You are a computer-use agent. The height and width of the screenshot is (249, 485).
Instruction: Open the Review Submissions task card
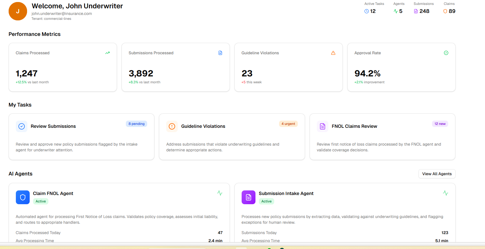[82, 137]
